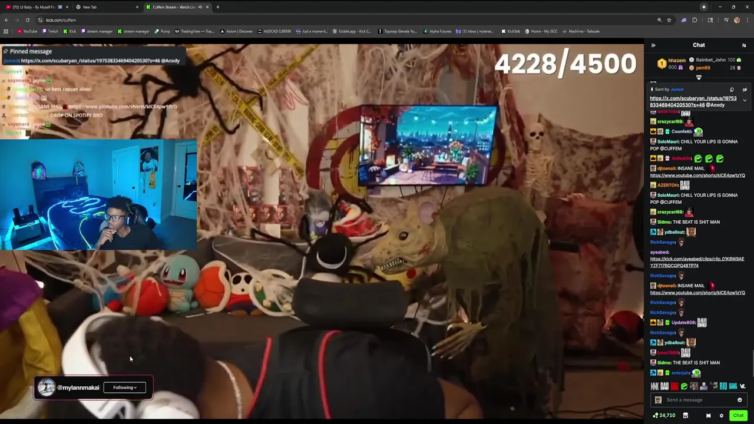The height and width of the screenshot is (424, 754).
Task: Open ayeabed's kick.com clip link
Action: pyautogui.click(x=697, y=262)
